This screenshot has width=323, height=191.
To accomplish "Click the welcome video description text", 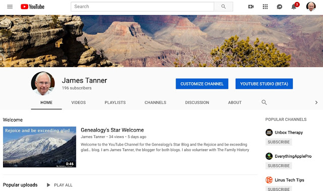I will (165, 147).
